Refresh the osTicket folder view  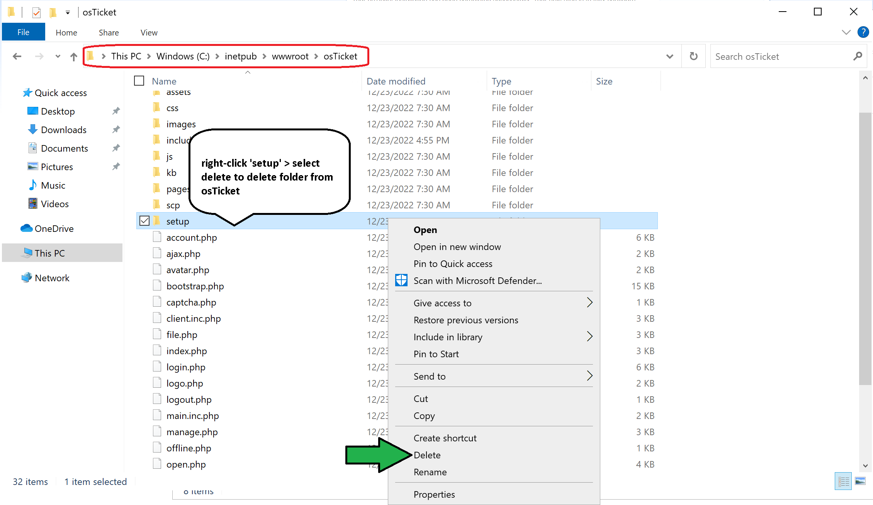(694, 56)
